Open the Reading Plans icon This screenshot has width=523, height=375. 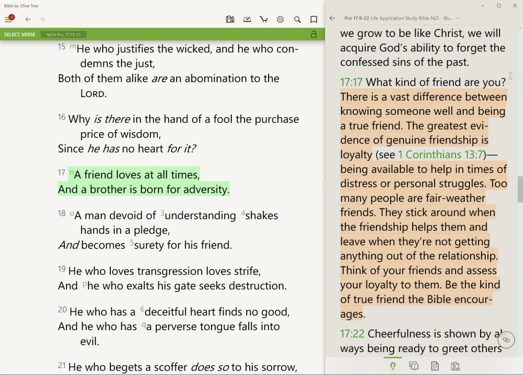tap(247, 19)
